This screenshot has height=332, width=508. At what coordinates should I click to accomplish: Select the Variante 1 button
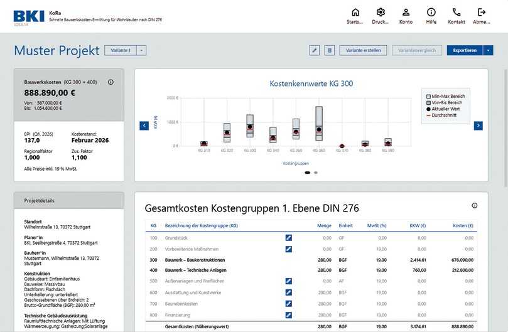click(x=121, y=51)
